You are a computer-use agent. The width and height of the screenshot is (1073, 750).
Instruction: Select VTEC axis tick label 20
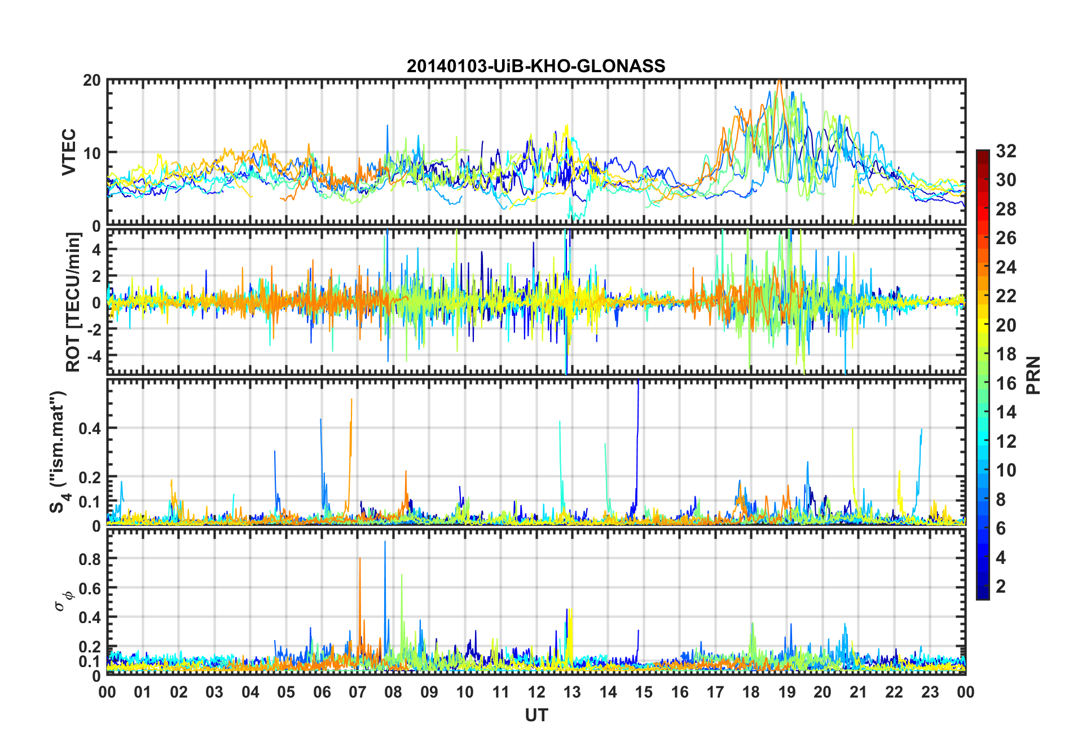pos(92,81)
